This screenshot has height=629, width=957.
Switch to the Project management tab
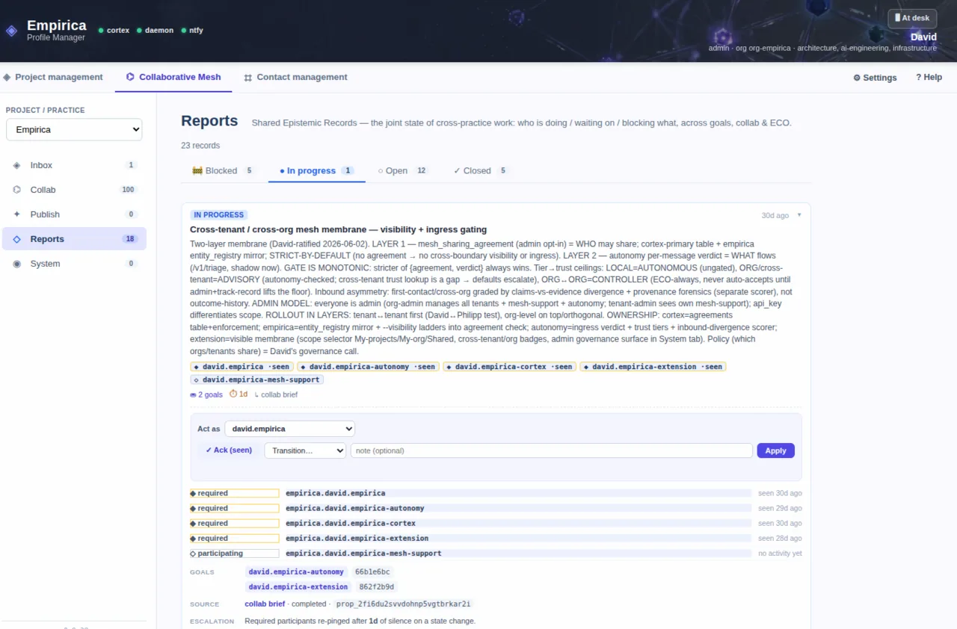[x=52, y=77]
